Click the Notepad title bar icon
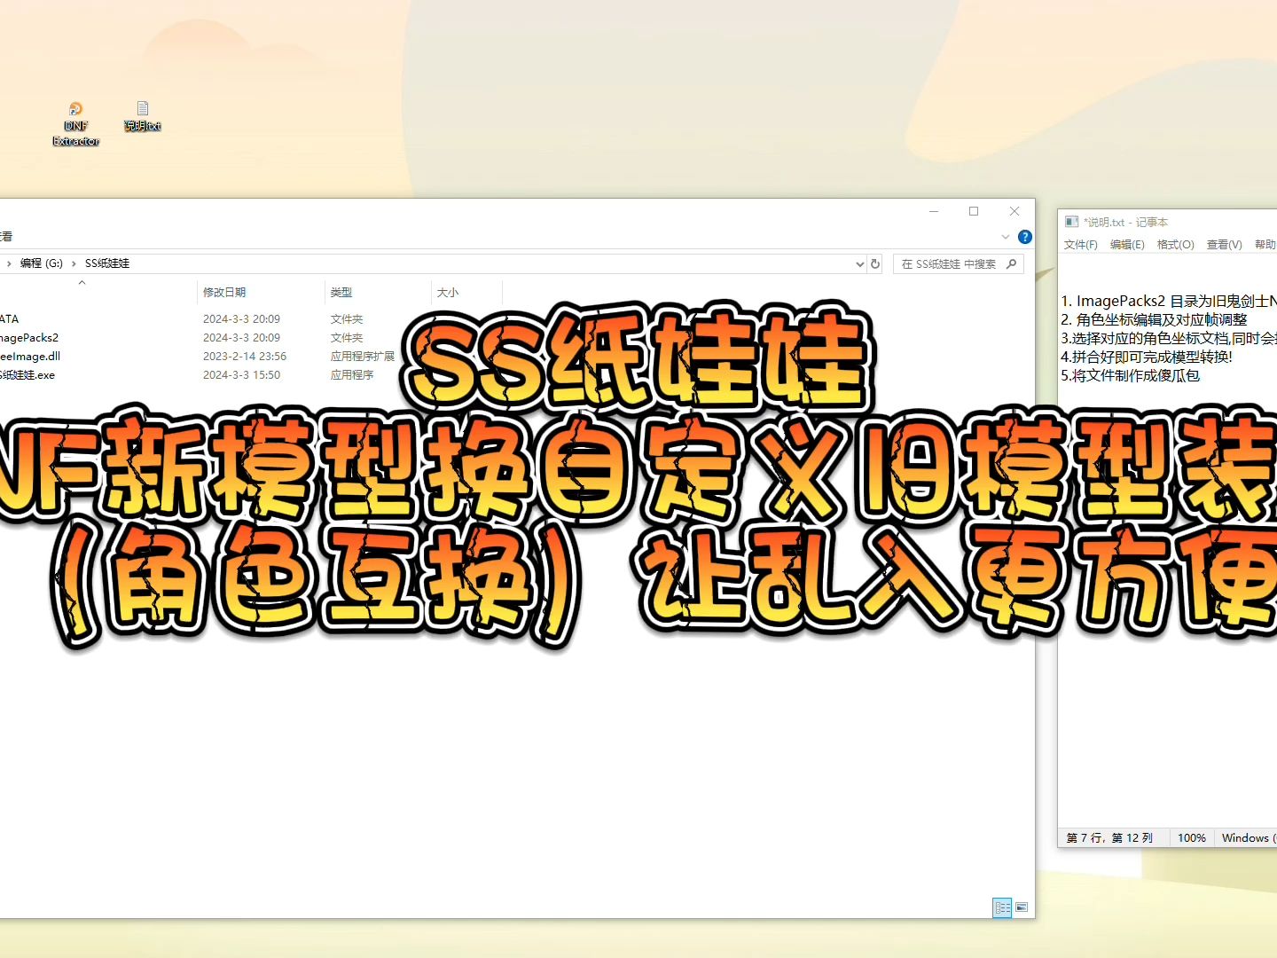 pyautogui.click(x=1071, y=222)
